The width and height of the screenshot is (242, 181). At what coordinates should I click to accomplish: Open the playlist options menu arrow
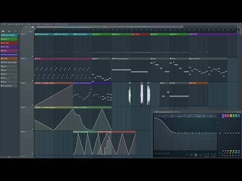coord(2,24)
